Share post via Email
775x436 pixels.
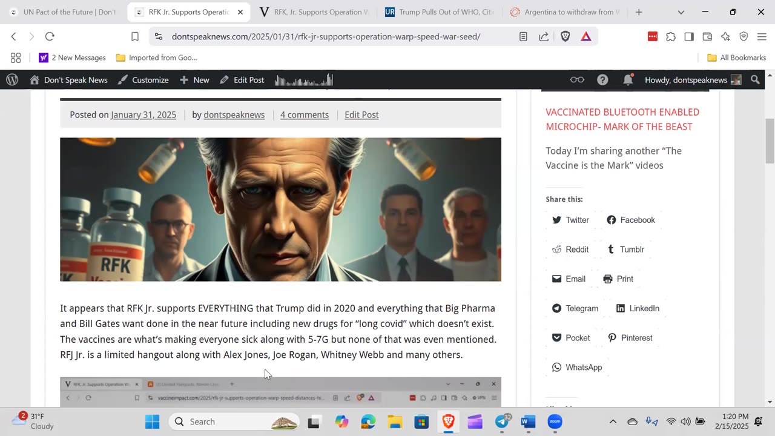point(569,279)
